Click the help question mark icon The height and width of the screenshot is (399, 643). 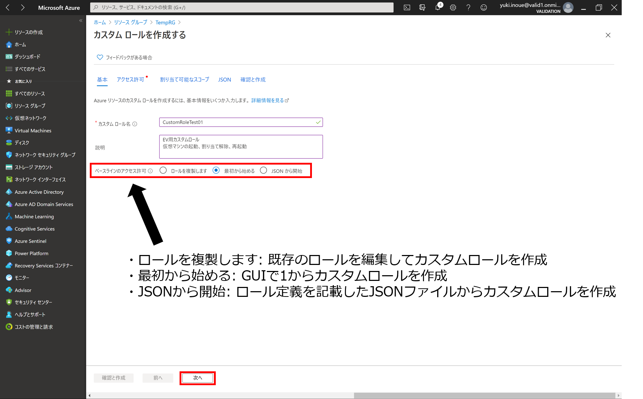tap(468, 7)
